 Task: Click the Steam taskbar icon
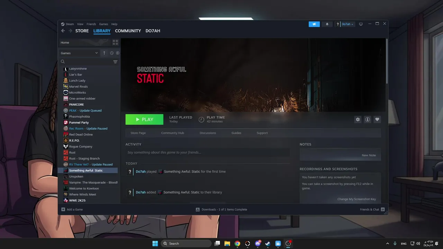268,243
